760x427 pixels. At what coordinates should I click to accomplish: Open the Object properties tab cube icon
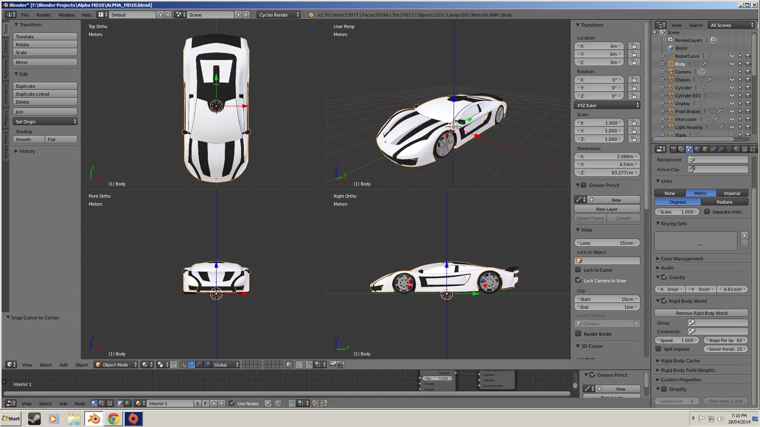coord(705,149)
